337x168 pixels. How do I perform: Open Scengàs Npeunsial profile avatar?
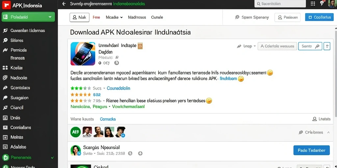pyautogui.click(x=75, y=150)
